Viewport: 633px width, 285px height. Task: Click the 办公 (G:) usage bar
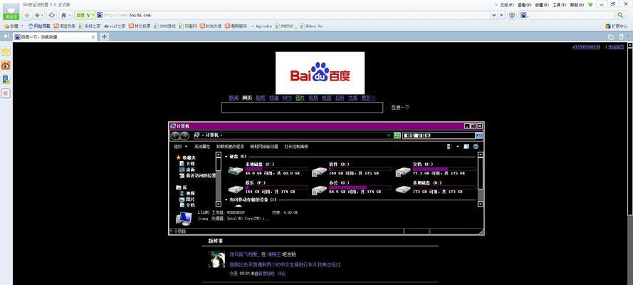pyautogui.click(x=360, y=187)
